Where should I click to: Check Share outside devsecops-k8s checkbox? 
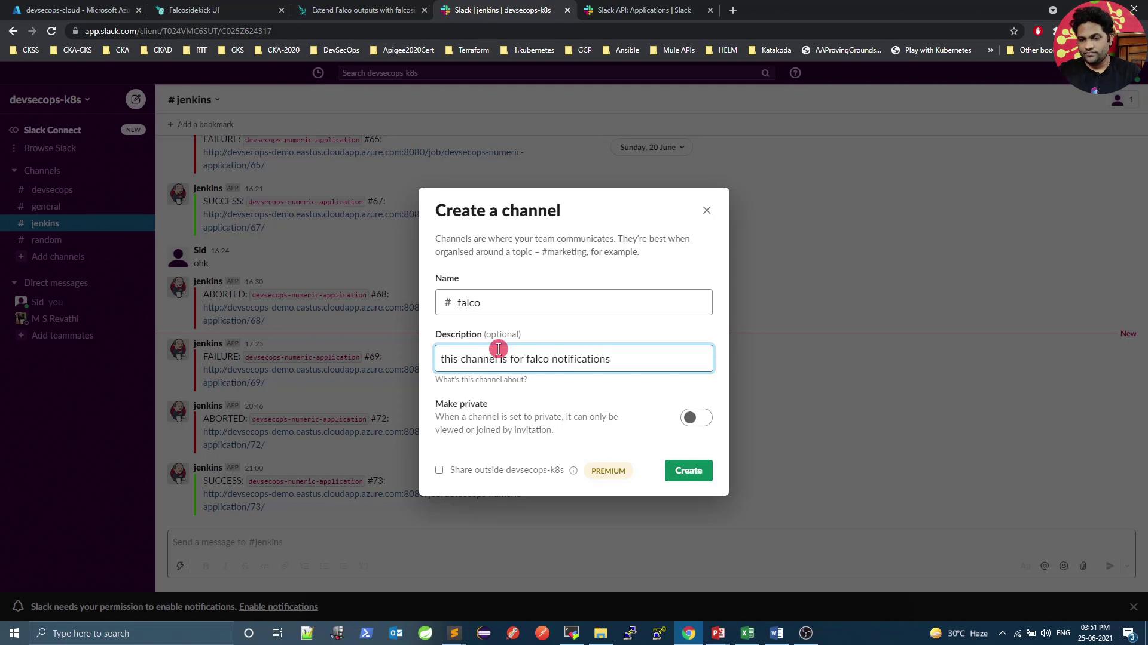(439, 470)
